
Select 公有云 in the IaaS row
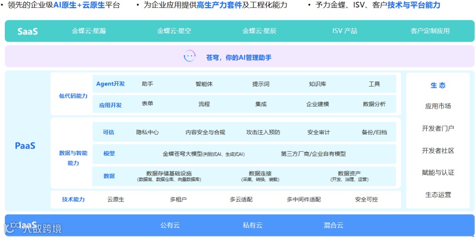tap(170, 225)
